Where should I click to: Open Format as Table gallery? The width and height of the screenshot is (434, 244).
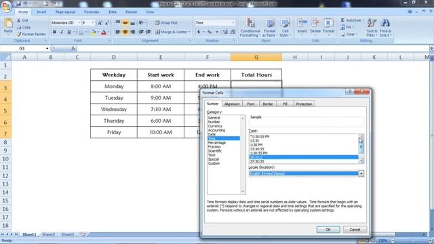coord(270,27)
